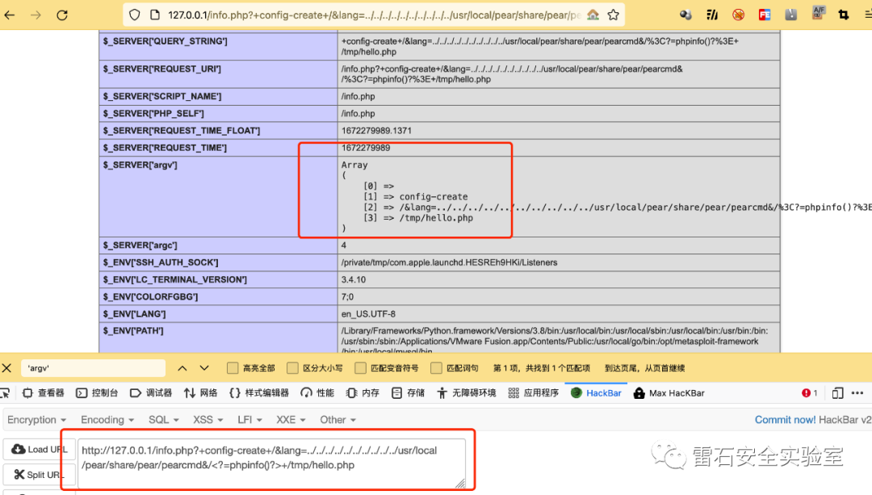Open the Encoding dropdown in HackBar

pyautogui.click(x=107, y=420)
